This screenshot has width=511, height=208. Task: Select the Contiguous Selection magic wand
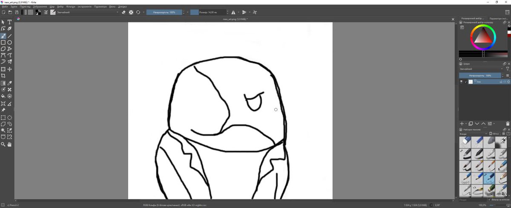pos(3,130)
